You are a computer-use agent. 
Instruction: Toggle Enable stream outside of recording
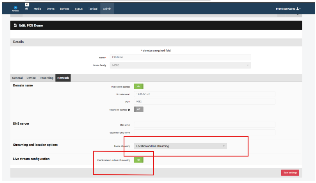tap(139, 160)
